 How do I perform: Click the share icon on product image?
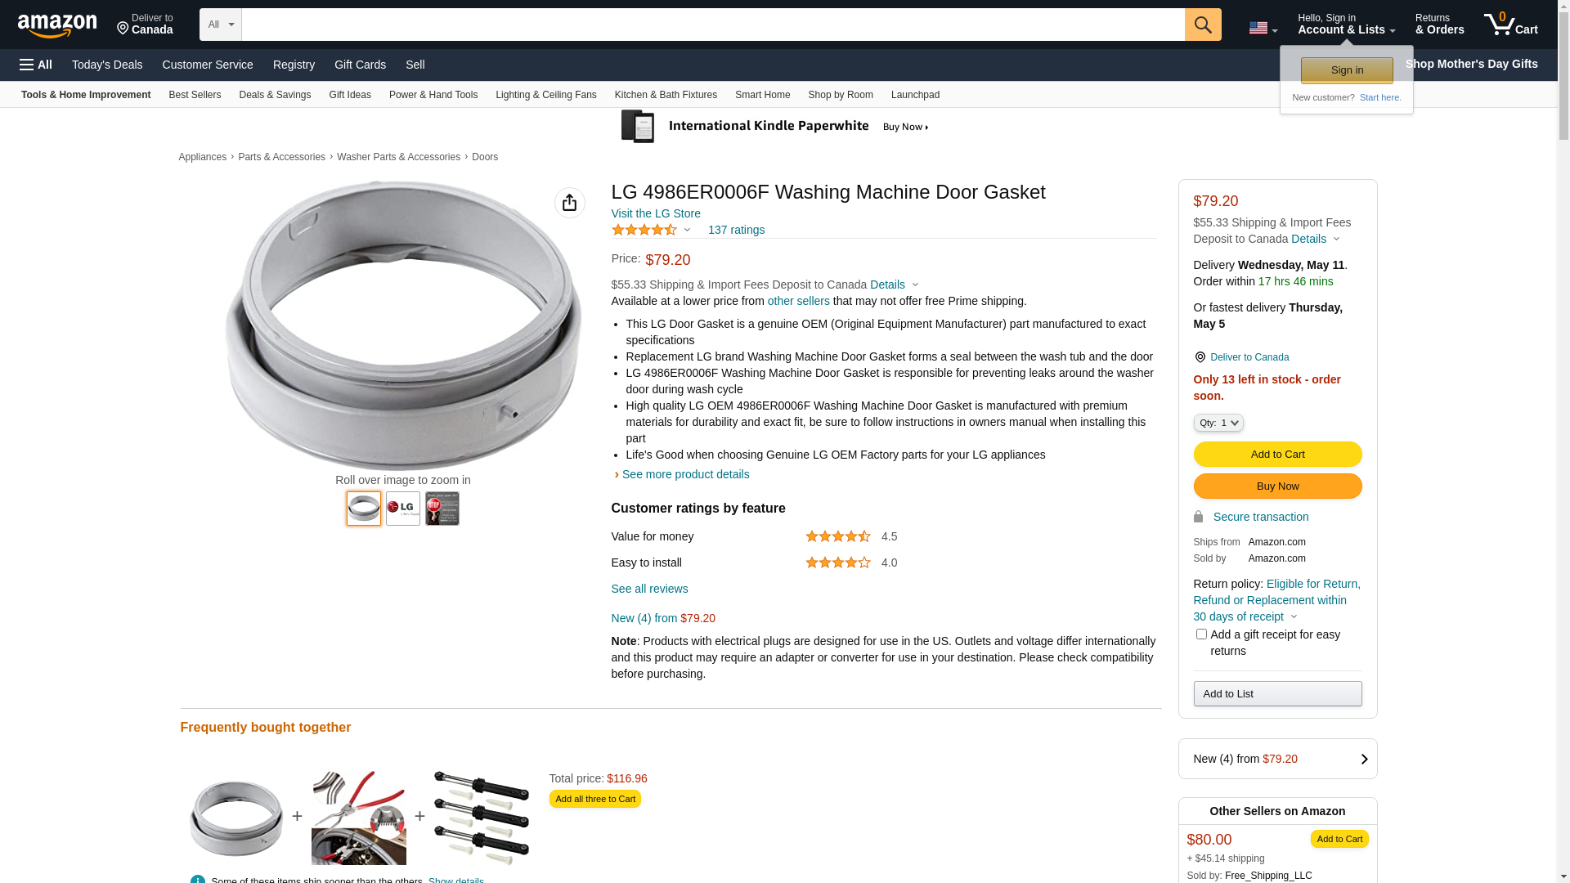(569, 203)
